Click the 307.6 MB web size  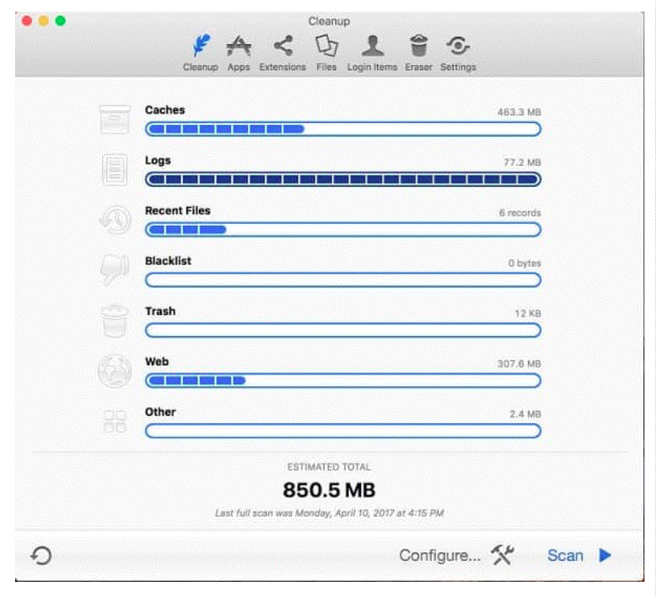click(519, 364)
